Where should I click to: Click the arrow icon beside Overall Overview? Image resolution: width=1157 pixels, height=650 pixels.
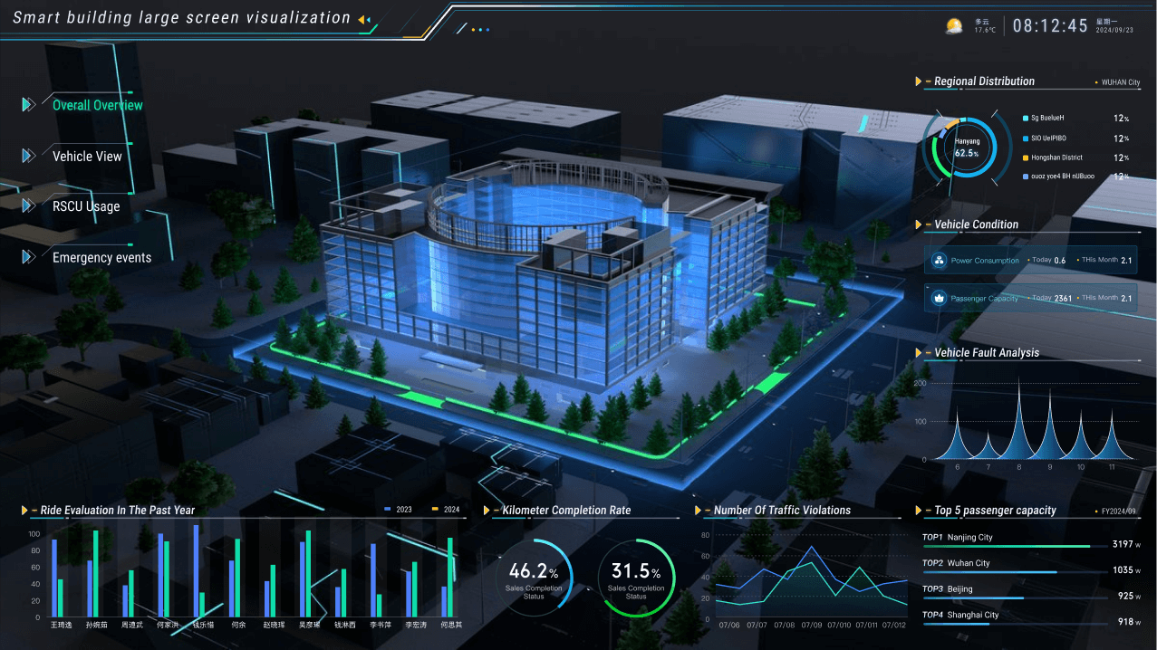(29, 105)
